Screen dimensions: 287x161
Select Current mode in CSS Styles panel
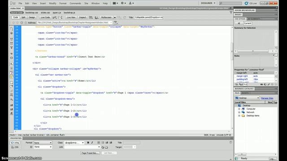[248, 23]
